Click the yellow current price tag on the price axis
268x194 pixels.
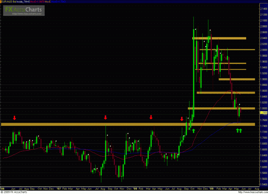(264, 113)
